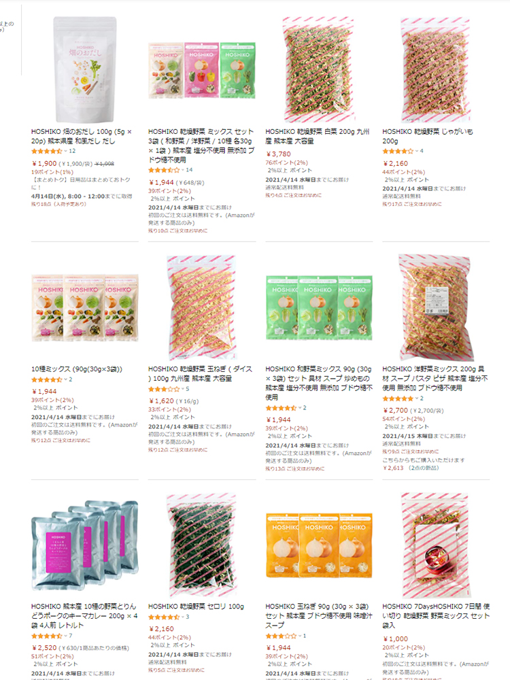Image resolution: width=510 pixels, height=680 pixels.
Task: Click the orange 玉ねぎ 90g pack image
Action: coord(319,545)
